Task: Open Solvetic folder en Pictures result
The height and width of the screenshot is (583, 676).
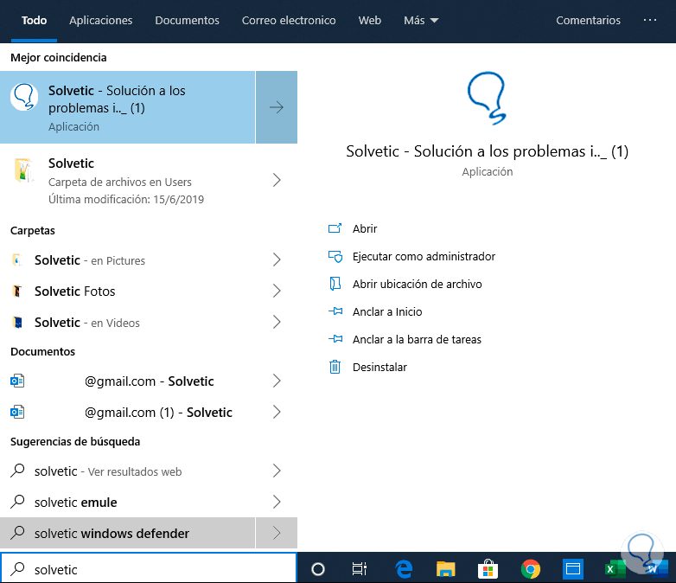Action: click(149, 260)
